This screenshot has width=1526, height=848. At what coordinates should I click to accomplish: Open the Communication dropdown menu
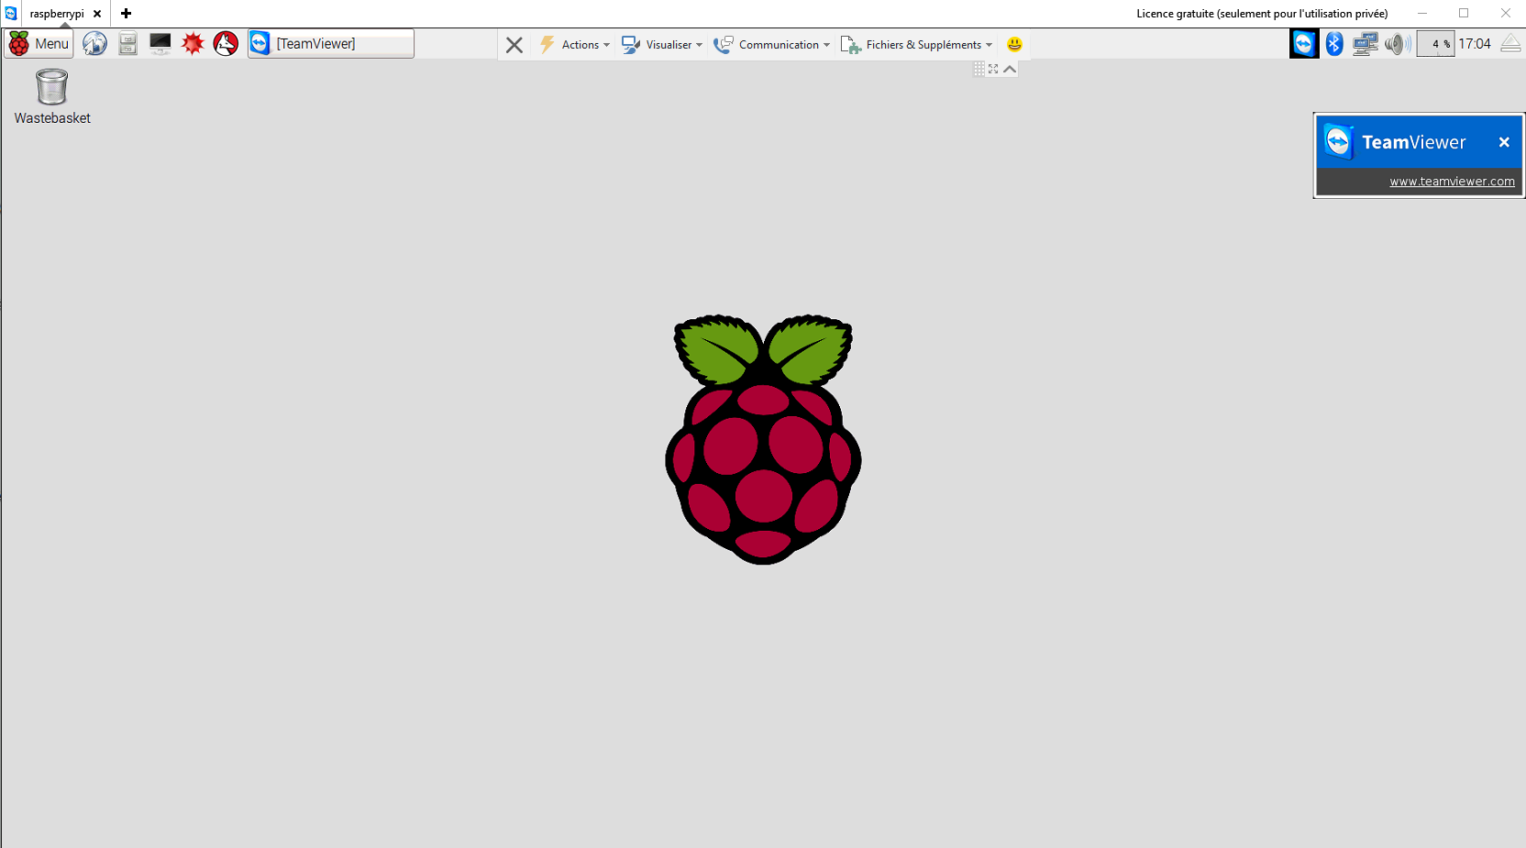772,45
